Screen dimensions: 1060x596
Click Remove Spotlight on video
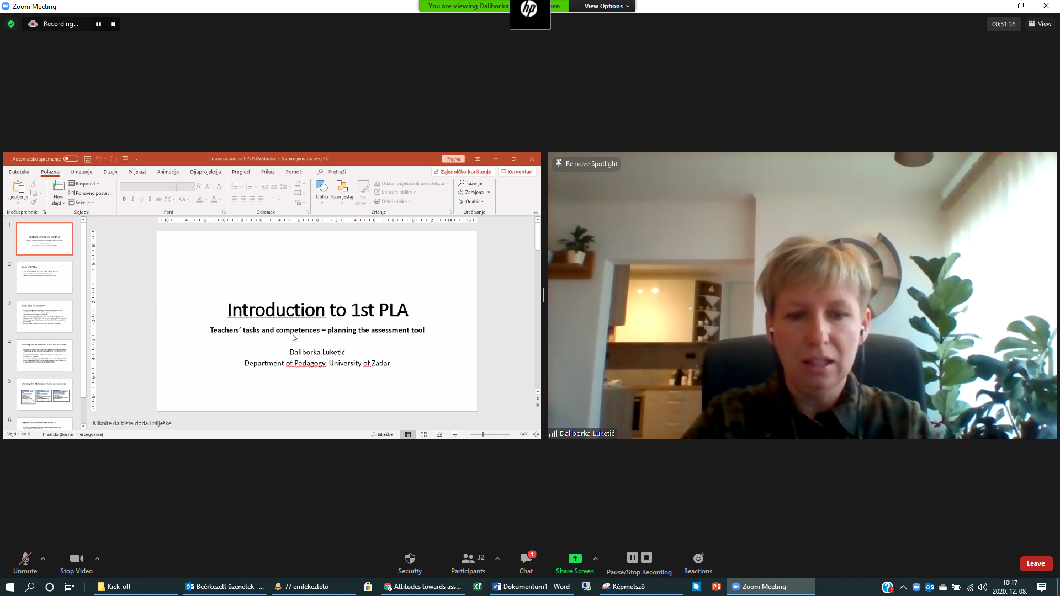(586, 164)
